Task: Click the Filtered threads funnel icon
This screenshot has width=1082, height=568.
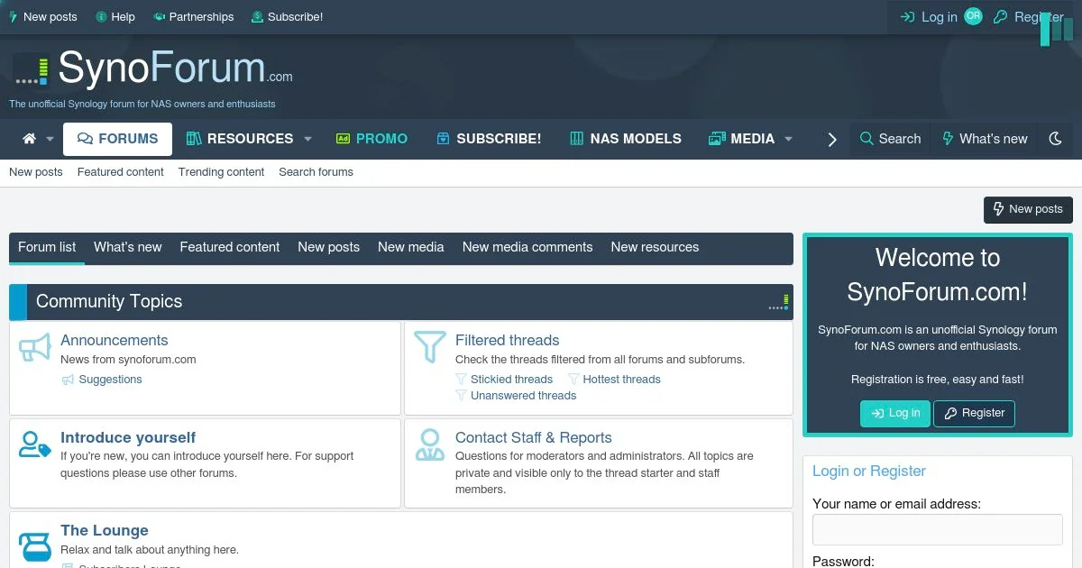Action: tap(430, 347)
